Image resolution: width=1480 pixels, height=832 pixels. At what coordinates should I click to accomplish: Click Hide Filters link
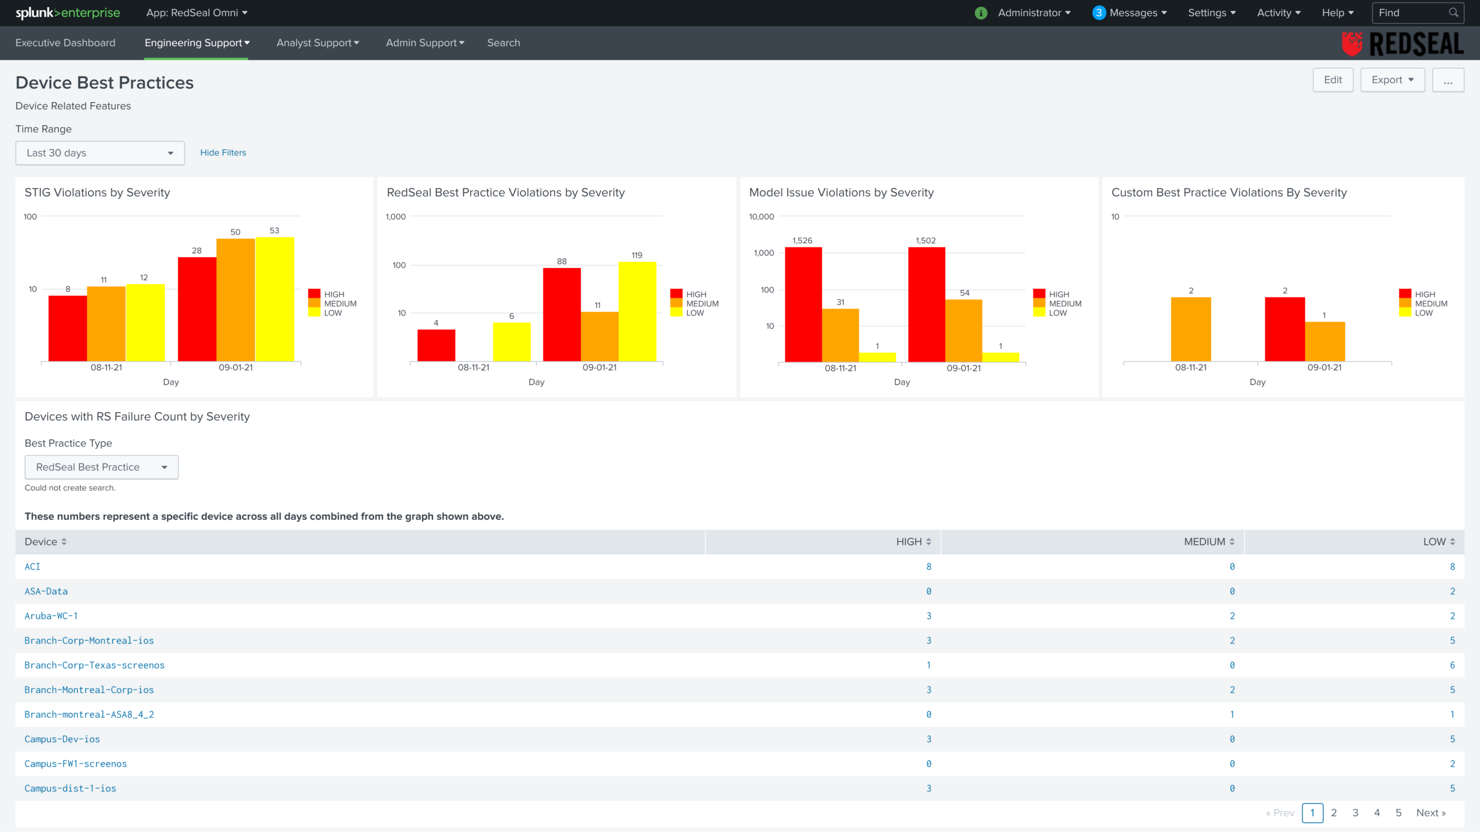coord(223,153)
